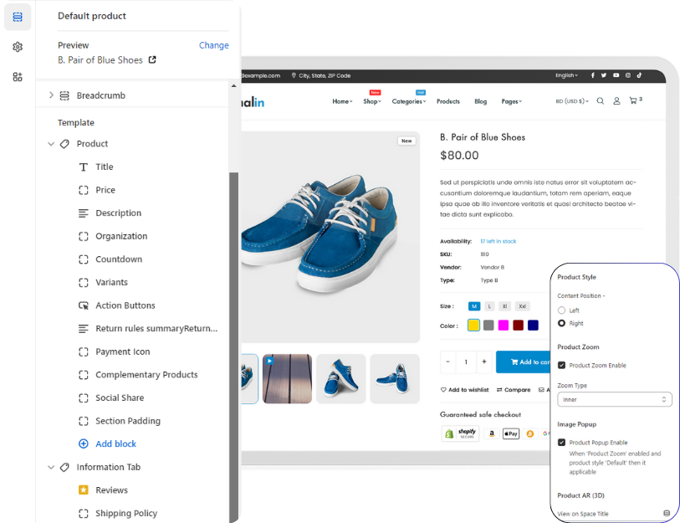Image resolution: width=680 pixels, height=523 pixels.
Task: Click the Change preview link
Action: (214, 45)
